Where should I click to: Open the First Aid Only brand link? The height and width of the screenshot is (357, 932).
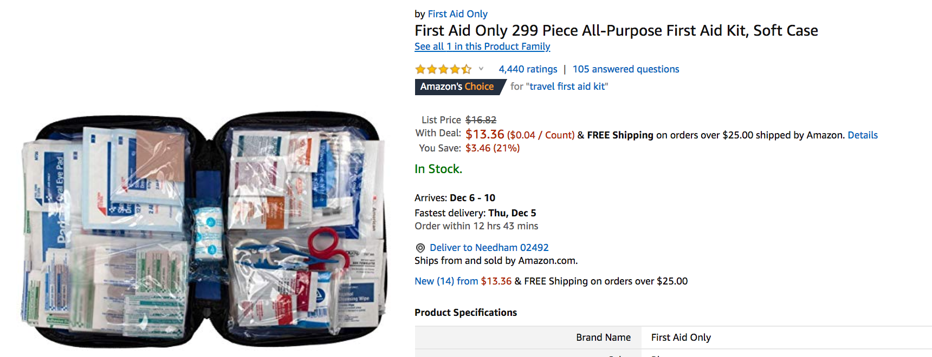click(x=457, y=14)
